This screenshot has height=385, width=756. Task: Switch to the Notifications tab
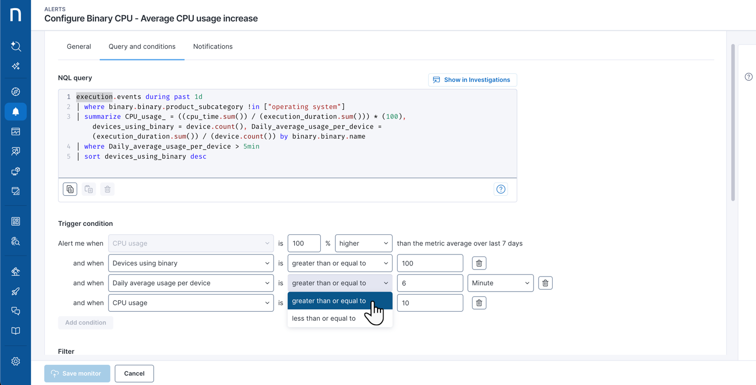[213, 47]
